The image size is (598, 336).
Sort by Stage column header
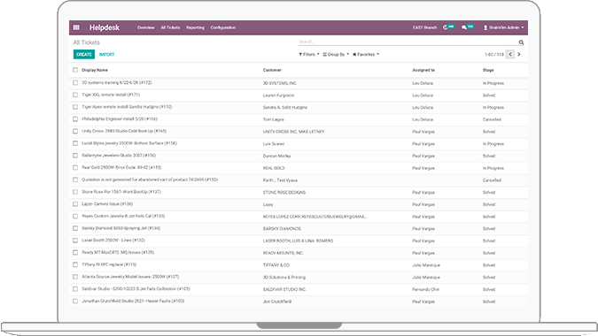click(x=488, y=70)
